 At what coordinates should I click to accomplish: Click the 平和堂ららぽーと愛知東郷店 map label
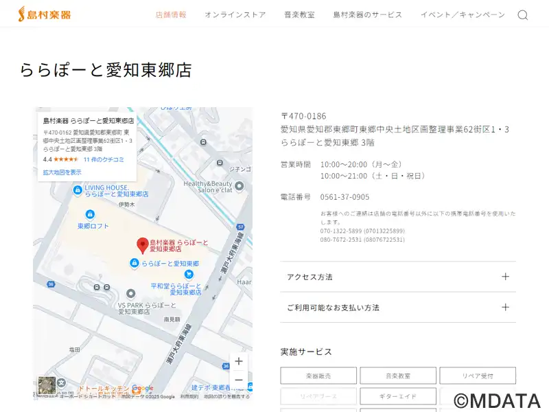[176, 289]
